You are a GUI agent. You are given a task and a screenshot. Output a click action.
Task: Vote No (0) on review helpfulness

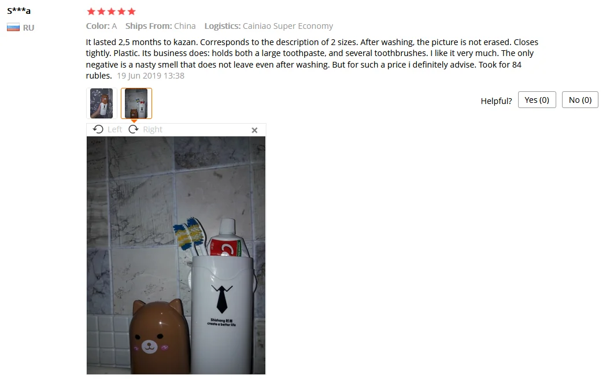click(x=580, y=100)
